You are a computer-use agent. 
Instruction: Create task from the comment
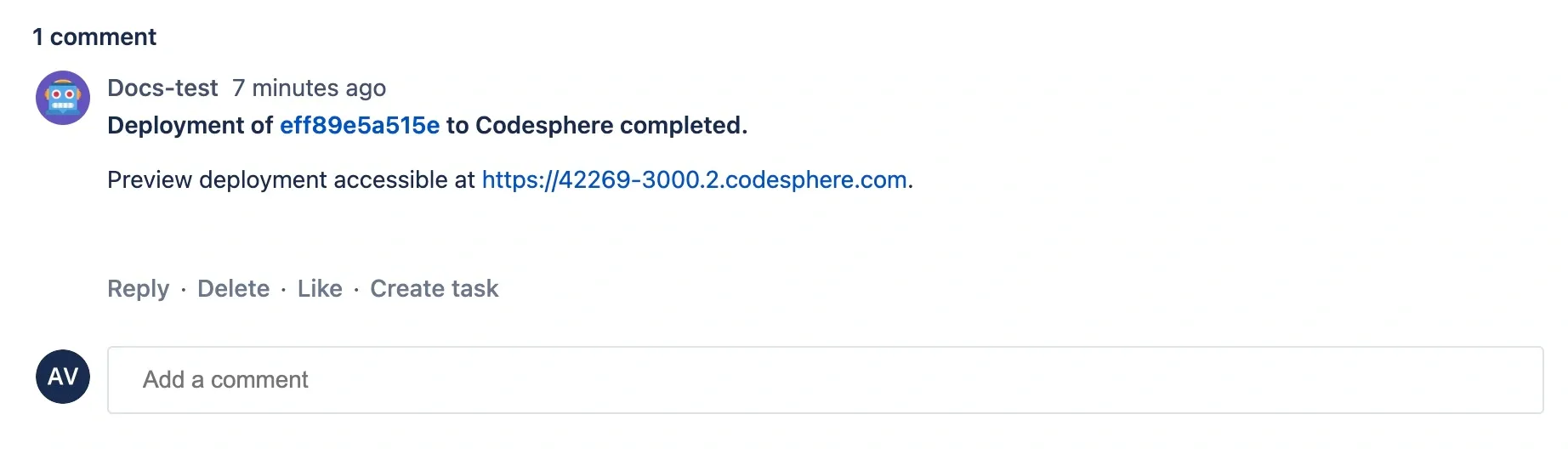pos(434,289)
